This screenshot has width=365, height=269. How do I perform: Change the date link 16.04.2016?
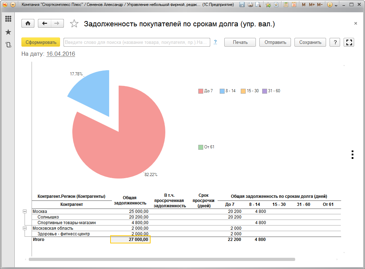coord(61,54)
